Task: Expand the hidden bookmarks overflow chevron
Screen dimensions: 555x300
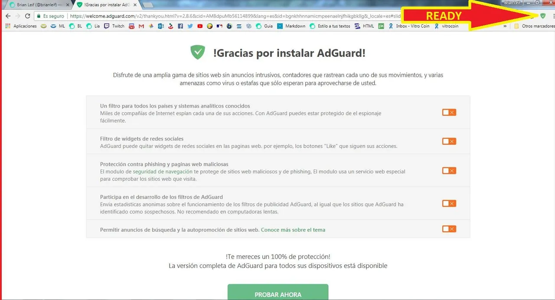Action: coord(505,26)
